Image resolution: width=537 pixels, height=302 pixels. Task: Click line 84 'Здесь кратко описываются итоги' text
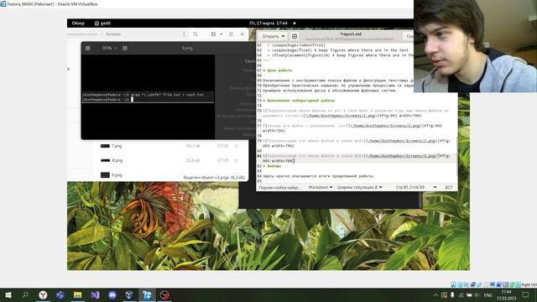click(319, 176)
